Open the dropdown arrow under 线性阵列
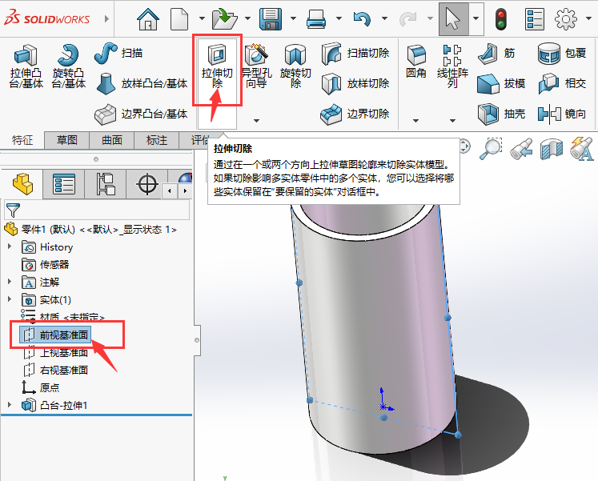The image size is (598, 481). (452, 121)
